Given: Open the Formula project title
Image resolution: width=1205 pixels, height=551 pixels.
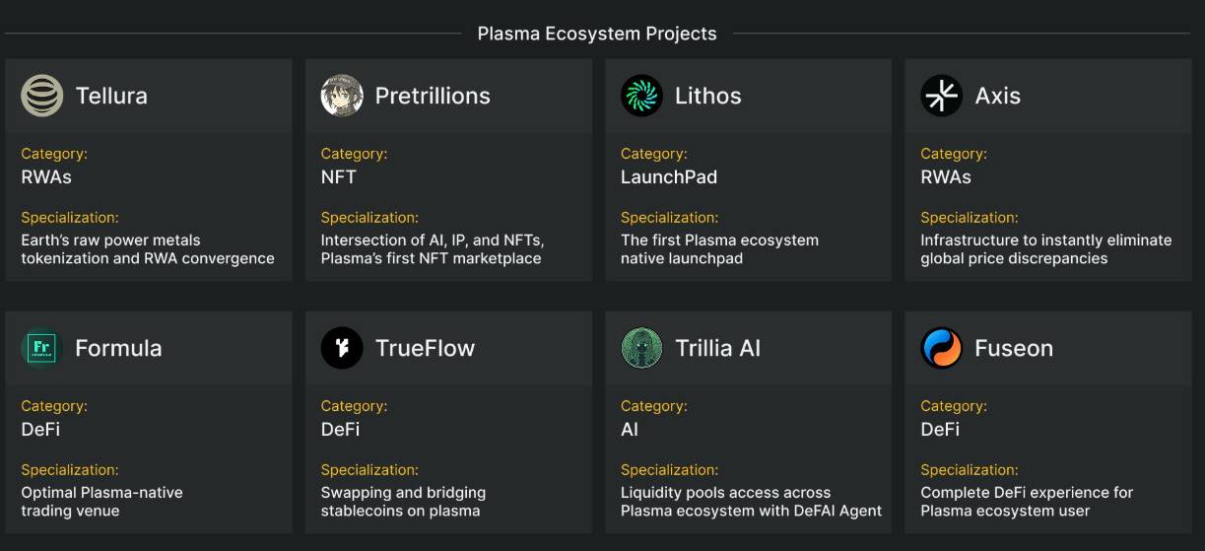Looking at the screenshot, I should click(118, 348).
